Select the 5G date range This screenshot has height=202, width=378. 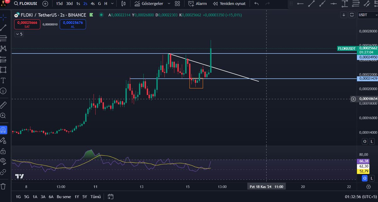click(27, 197)
